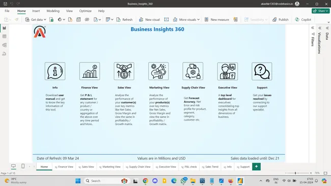Click the Publish button
Viewport: 331px width, 186px height.
[281, 20]
